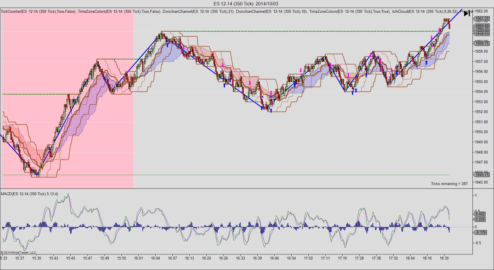Image resolution: width=494 pixels, height=270 pixels.
Task: Click the 0.402 MACD value marker
Action: pyautogui.click(x=480, y=214)
